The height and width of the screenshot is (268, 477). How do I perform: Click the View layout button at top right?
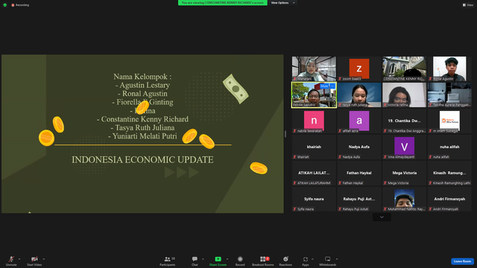click(x=468, y=5)
